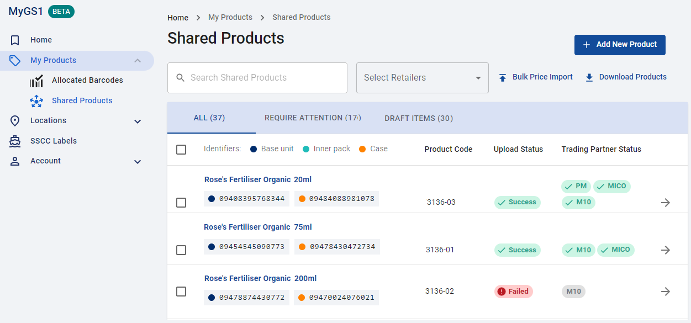691x323 pixels.
Task: Click the MICO chip on the 75ml row
Action: pyautogui.click(x=616, y=250)
